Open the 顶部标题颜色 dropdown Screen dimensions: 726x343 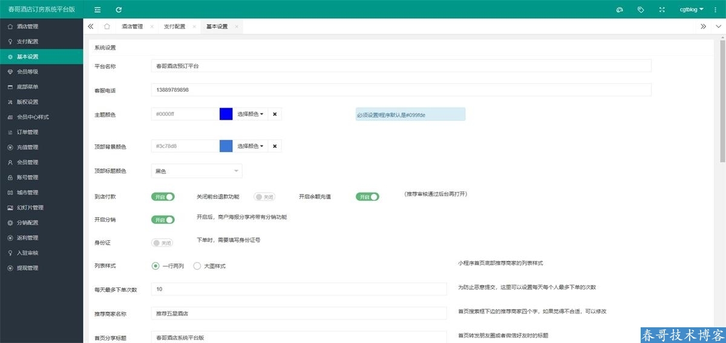[197, 171]
